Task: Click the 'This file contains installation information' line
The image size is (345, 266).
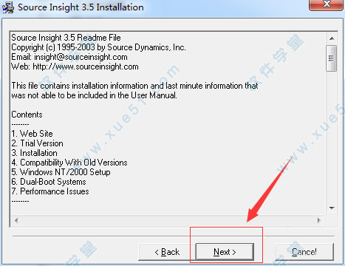Action: 134,86
